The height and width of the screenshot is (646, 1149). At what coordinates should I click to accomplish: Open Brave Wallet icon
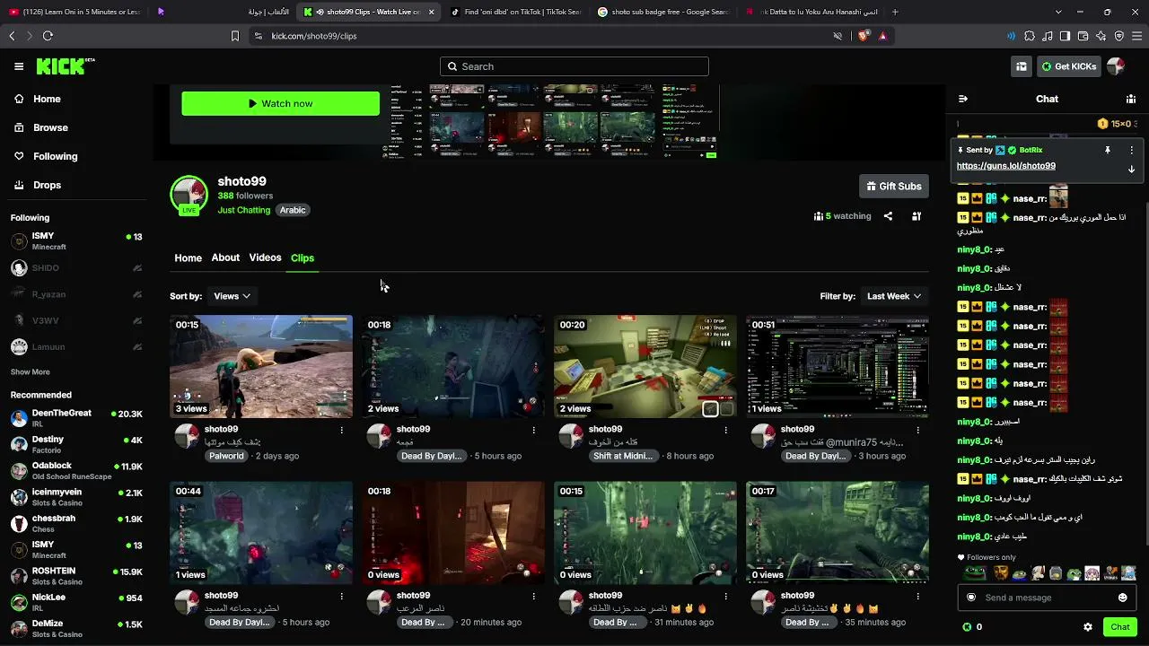(1083, 36)
